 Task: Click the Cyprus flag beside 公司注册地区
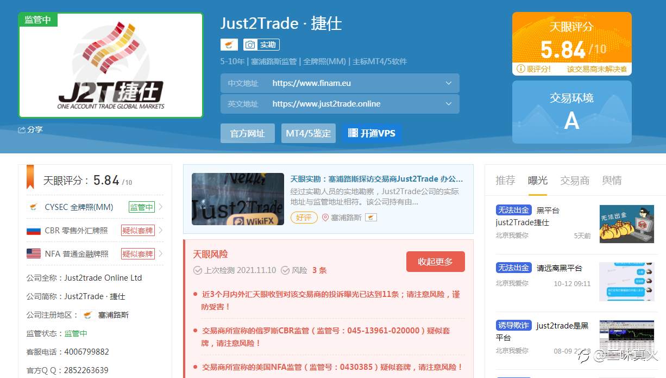pos(88,315)
